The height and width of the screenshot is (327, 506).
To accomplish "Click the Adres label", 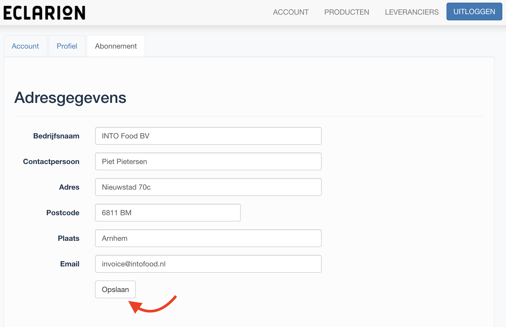I will tap(69, 187).
